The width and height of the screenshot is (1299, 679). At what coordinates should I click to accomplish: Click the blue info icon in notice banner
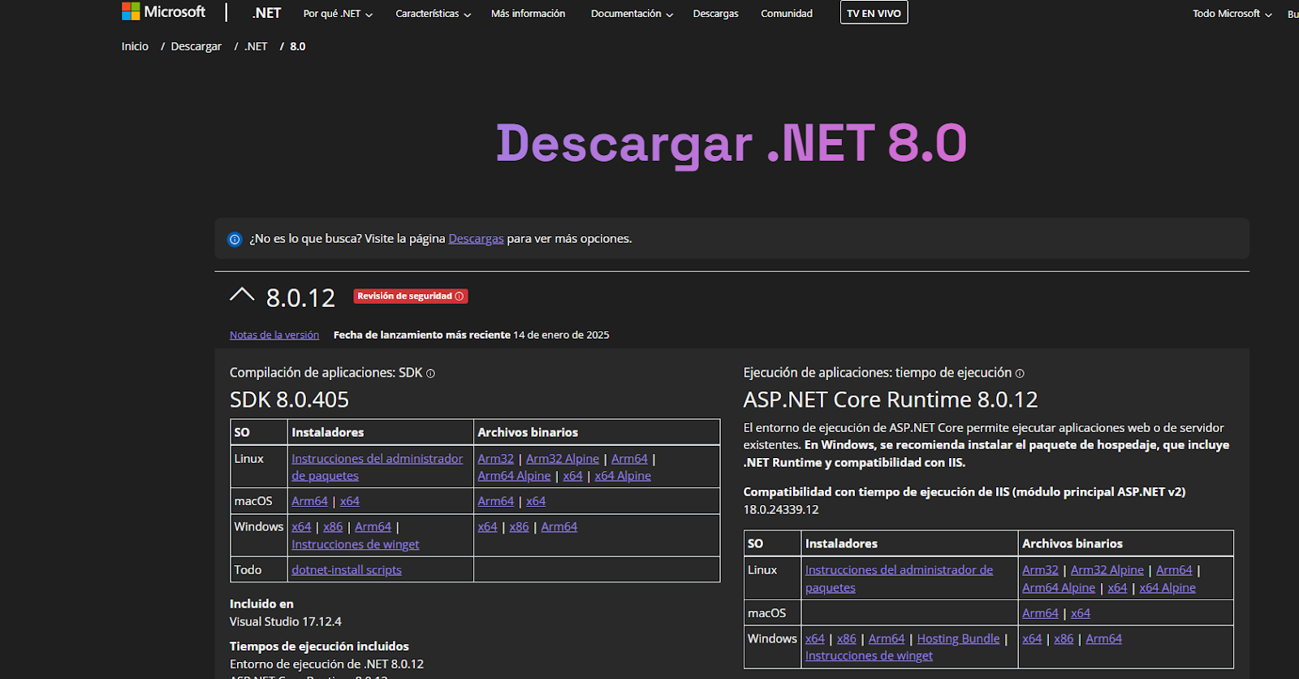235,240
